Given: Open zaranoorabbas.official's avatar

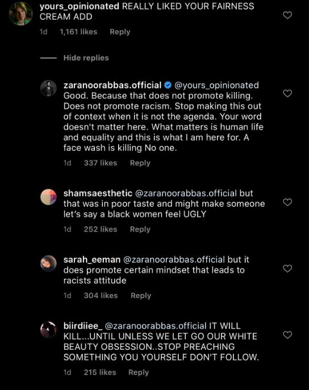Looking at the screenshot, I should click(48, 88).
